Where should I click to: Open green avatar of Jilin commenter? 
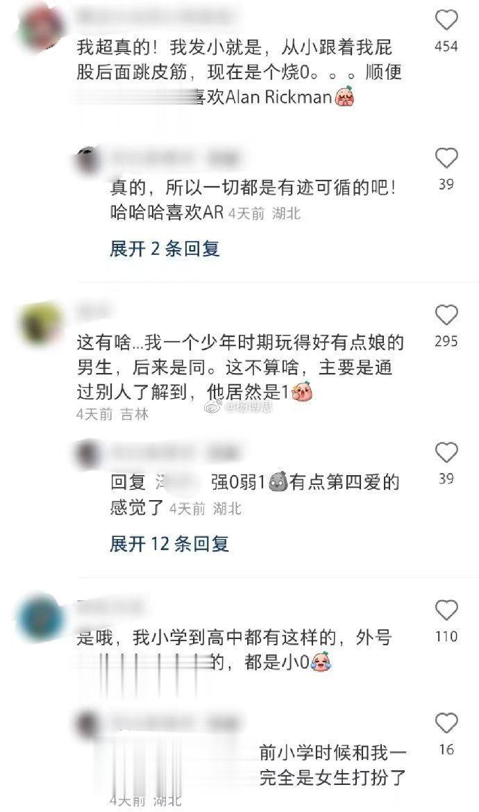[x=40, y=324]
